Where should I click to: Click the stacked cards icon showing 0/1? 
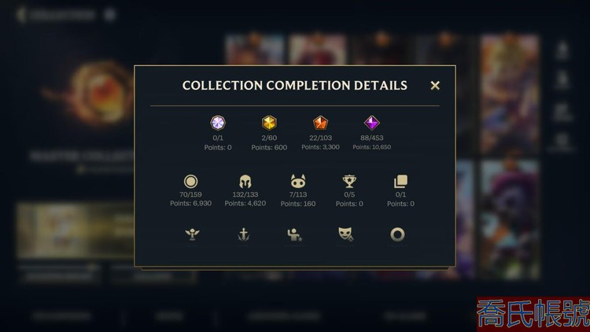(x=400, y=182)
